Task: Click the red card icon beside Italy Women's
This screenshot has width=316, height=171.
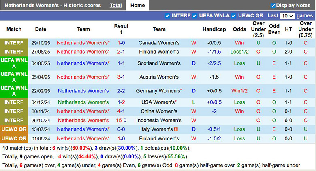Action: [x=176, y=129]
